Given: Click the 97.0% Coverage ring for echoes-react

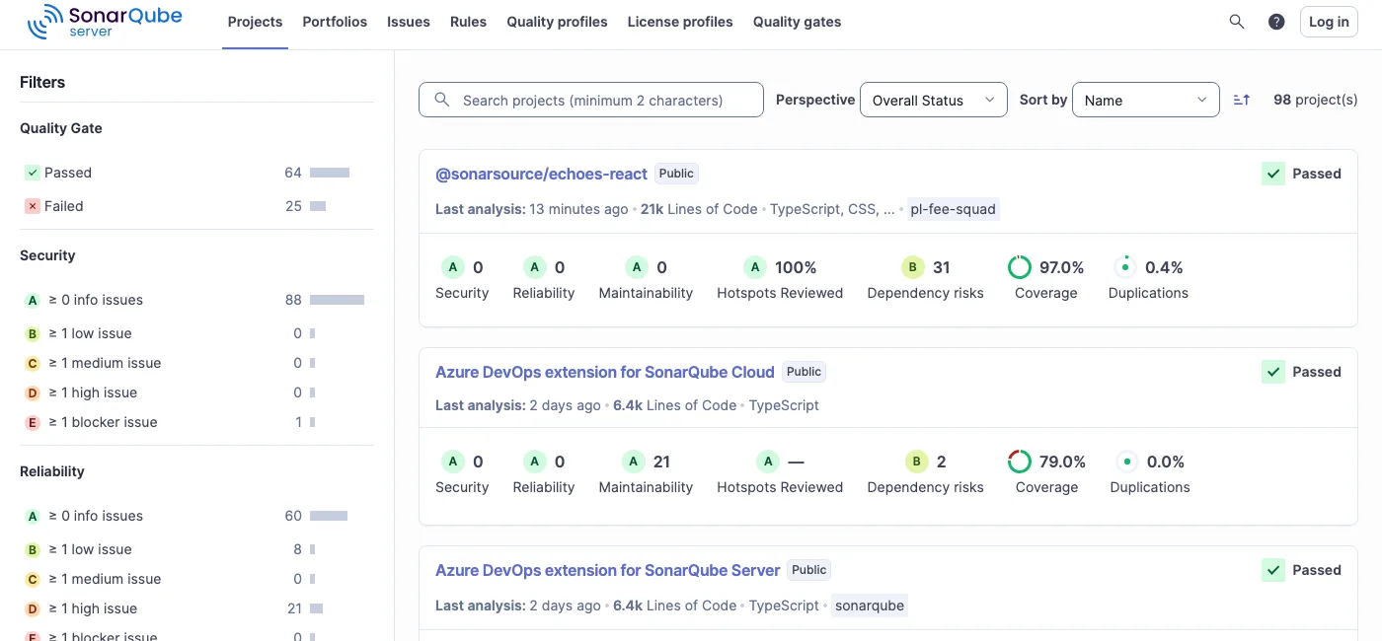Looking at the screenshot, I should [x=1020, y=266].
